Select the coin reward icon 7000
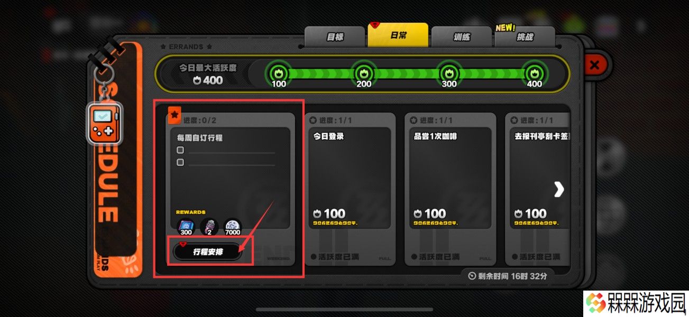This screenshot has width=689, height=317. click(232, 227)
